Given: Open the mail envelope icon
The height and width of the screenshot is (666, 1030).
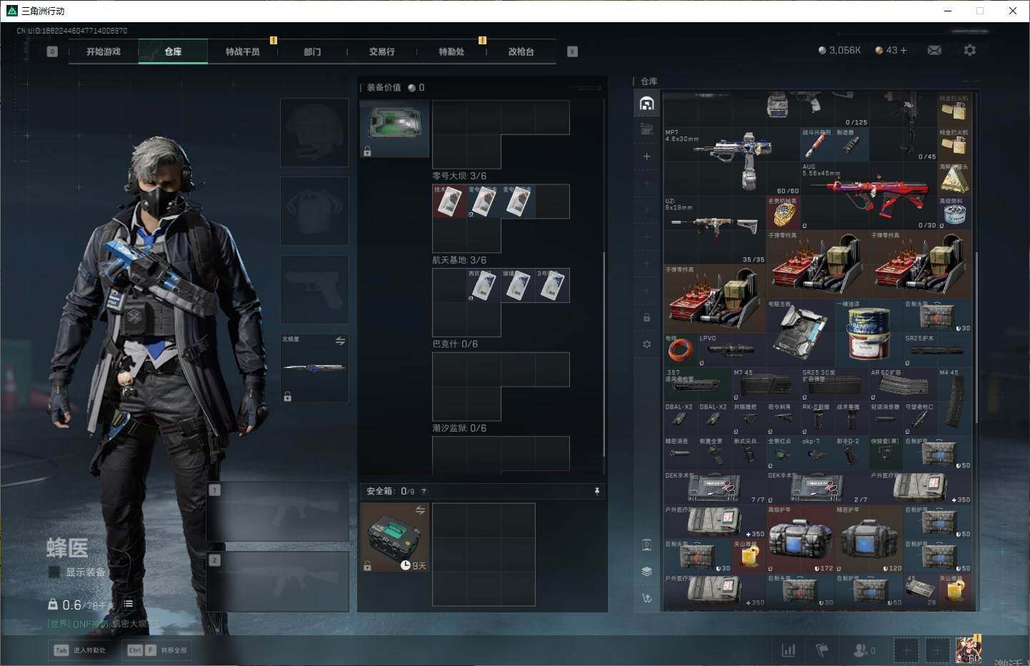Looking at the screenshot, I should pos(934,50).
